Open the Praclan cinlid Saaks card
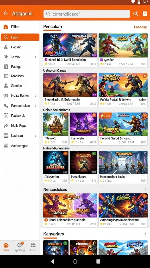150x268 pixels. pos(123,167)
